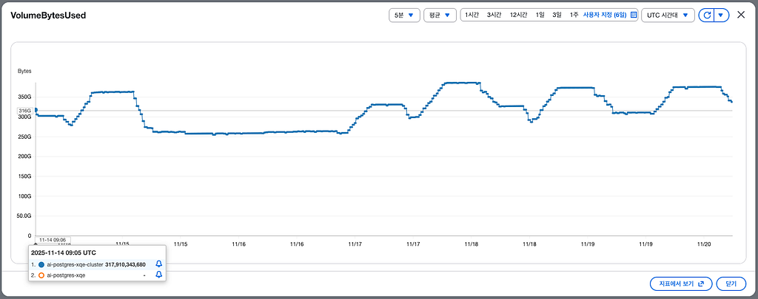The image size is (758, 299).
Task: Click the 지표에서 보기 button
Action: [x=681, y=284]
